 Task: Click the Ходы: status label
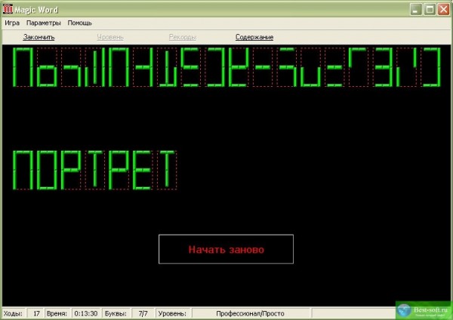[x=13, y=313]
